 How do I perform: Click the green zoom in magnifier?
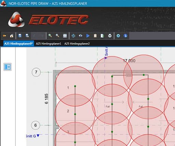pyautogui.click(x=50, y=36)
